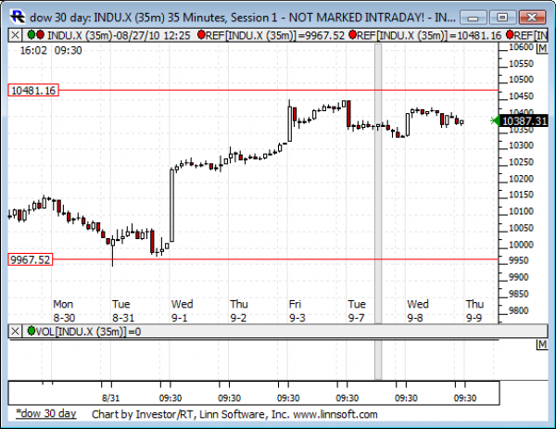
Task: Click the Thu 9-2 date label
Action: (x=239, y=310)
